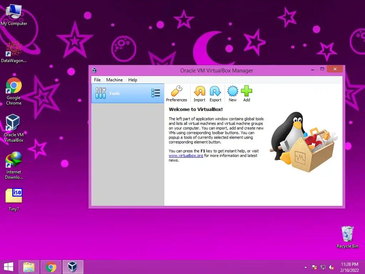Click the penguin toolbox illustration
The image size is (365, 274).
(x=304, y=142)
